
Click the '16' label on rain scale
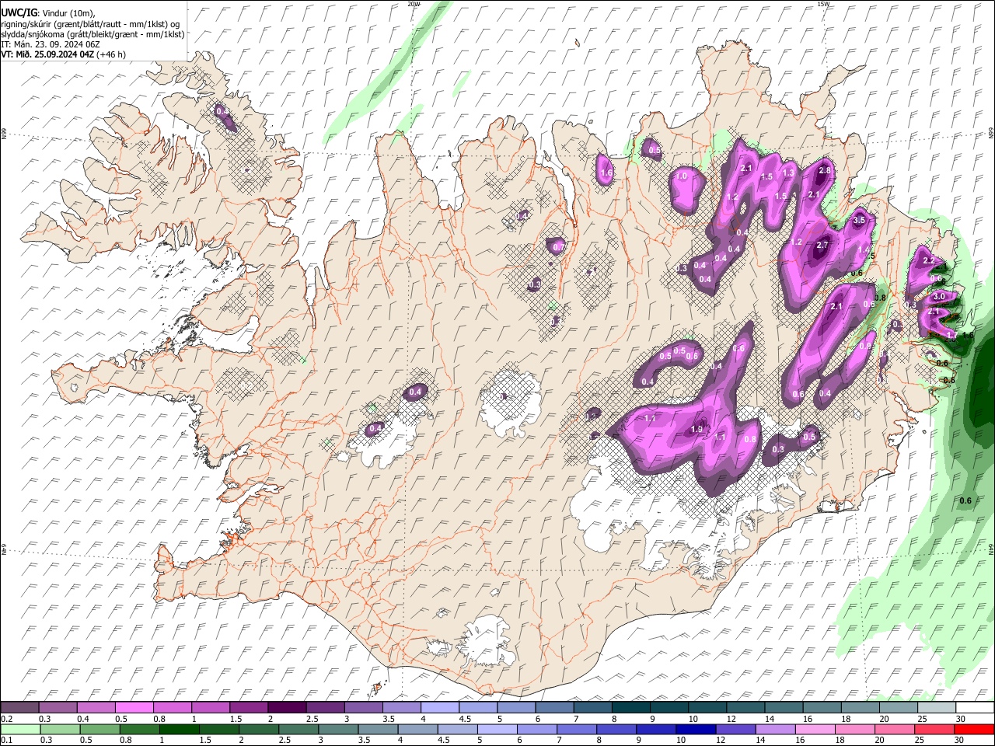(800, 740)
